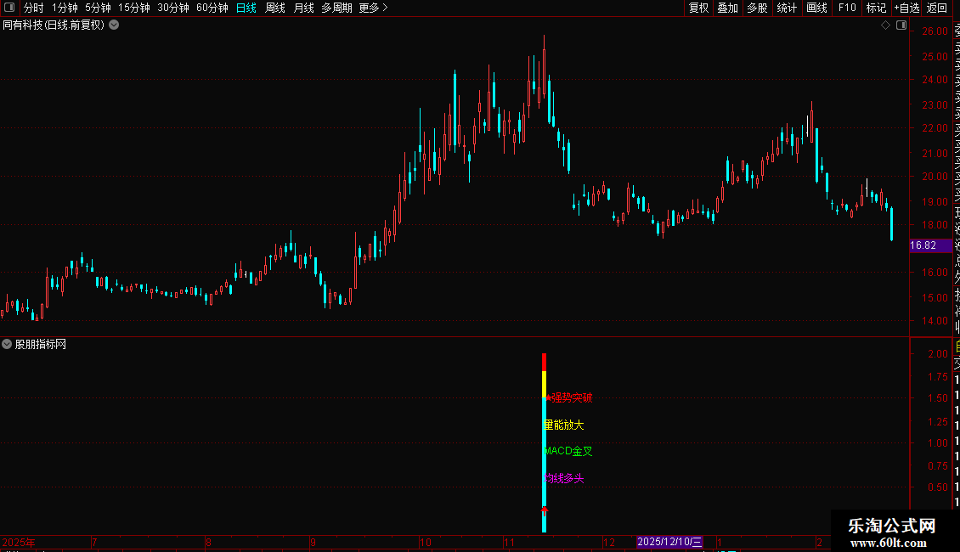Click the 2025年 label on time axis

click(x=19, y=542)
